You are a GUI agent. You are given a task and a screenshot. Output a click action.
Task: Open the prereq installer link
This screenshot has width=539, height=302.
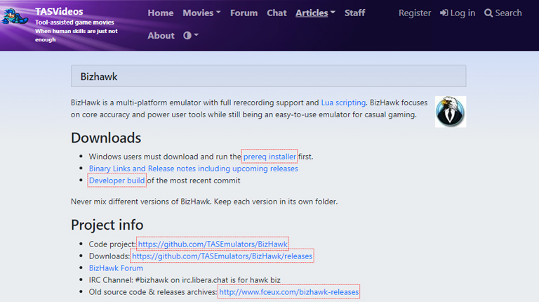269,156
